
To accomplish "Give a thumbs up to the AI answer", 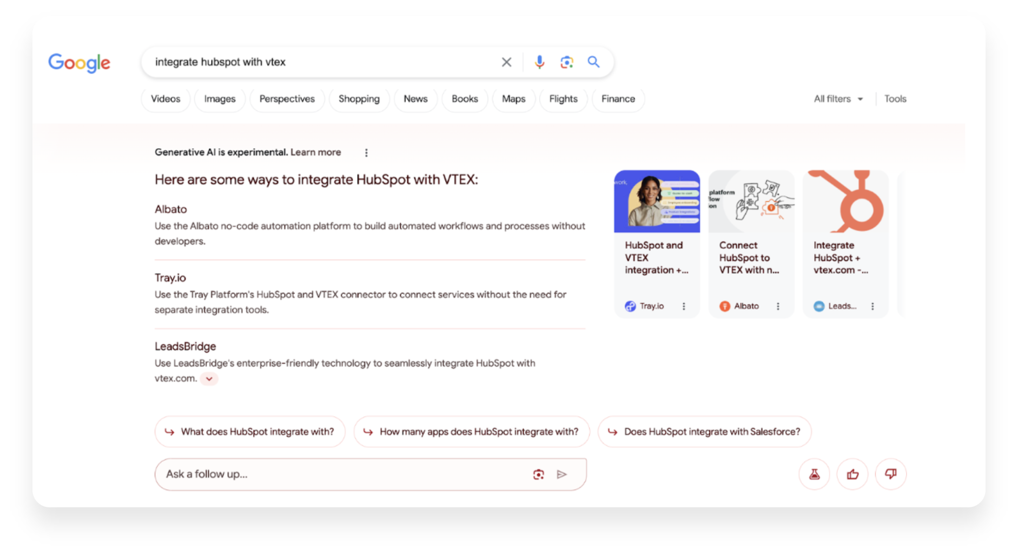I will click(x=852, y=474).
